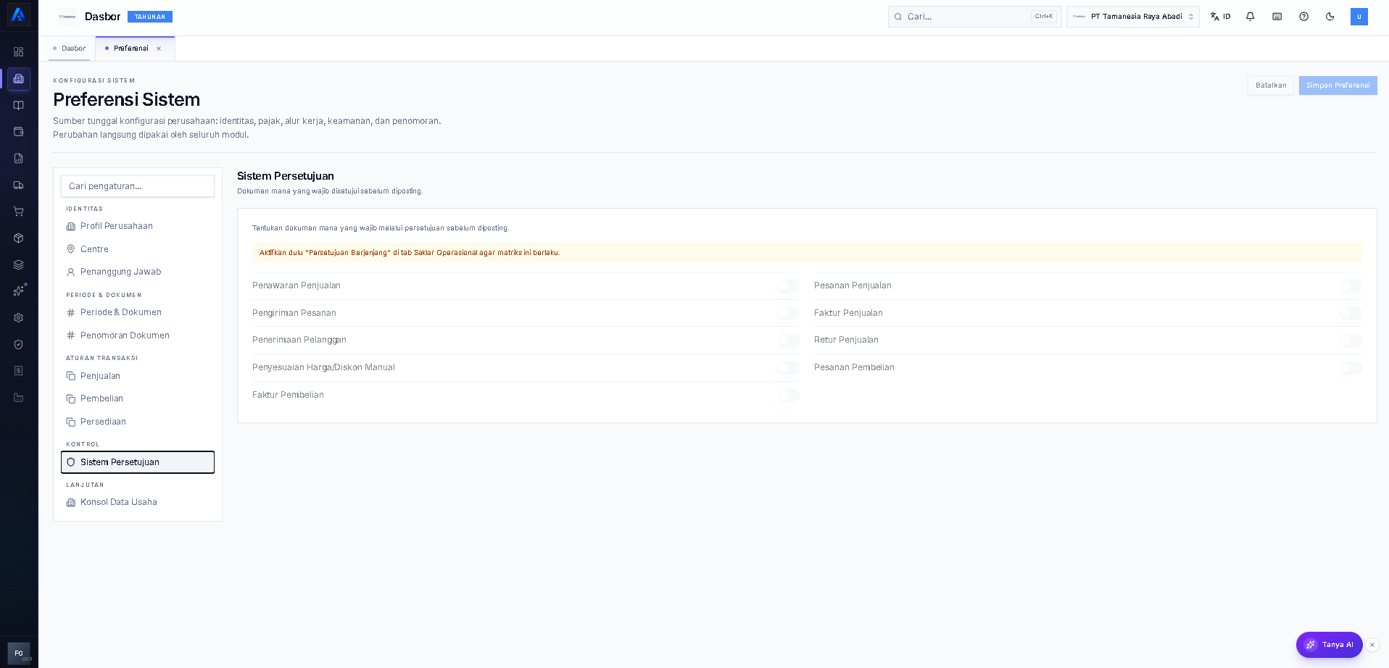Viewport: 1389px width, 668px height.
Task: Open the dashboard grid icon in sidebar
Action: coord(19,52)
